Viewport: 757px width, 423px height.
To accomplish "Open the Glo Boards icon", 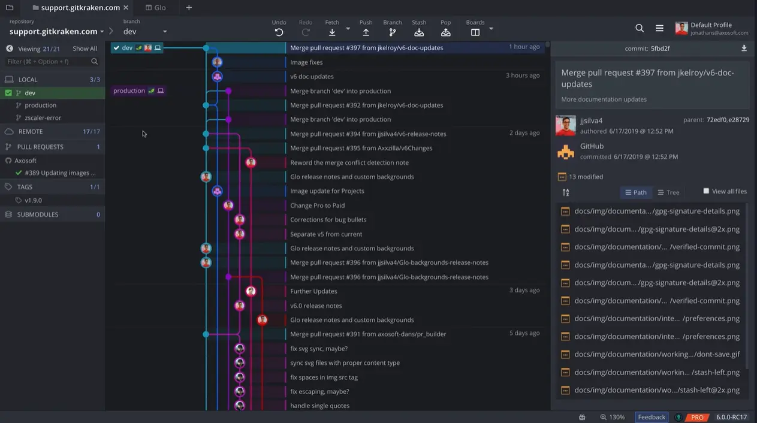I will [x=475, y=32].
